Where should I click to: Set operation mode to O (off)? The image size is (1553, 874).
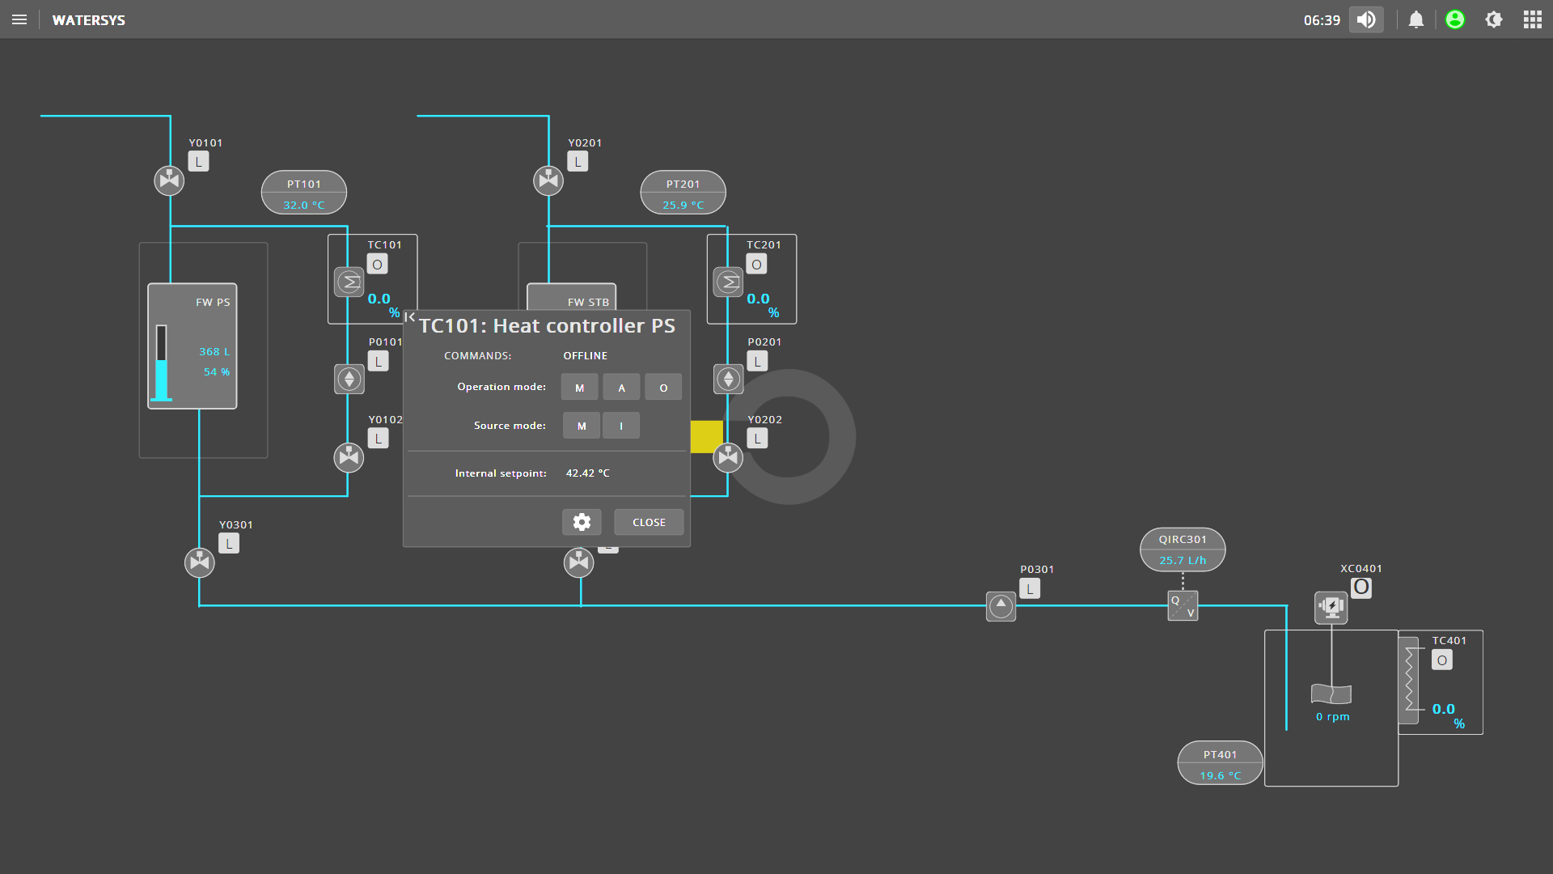[x=663, y=388]
